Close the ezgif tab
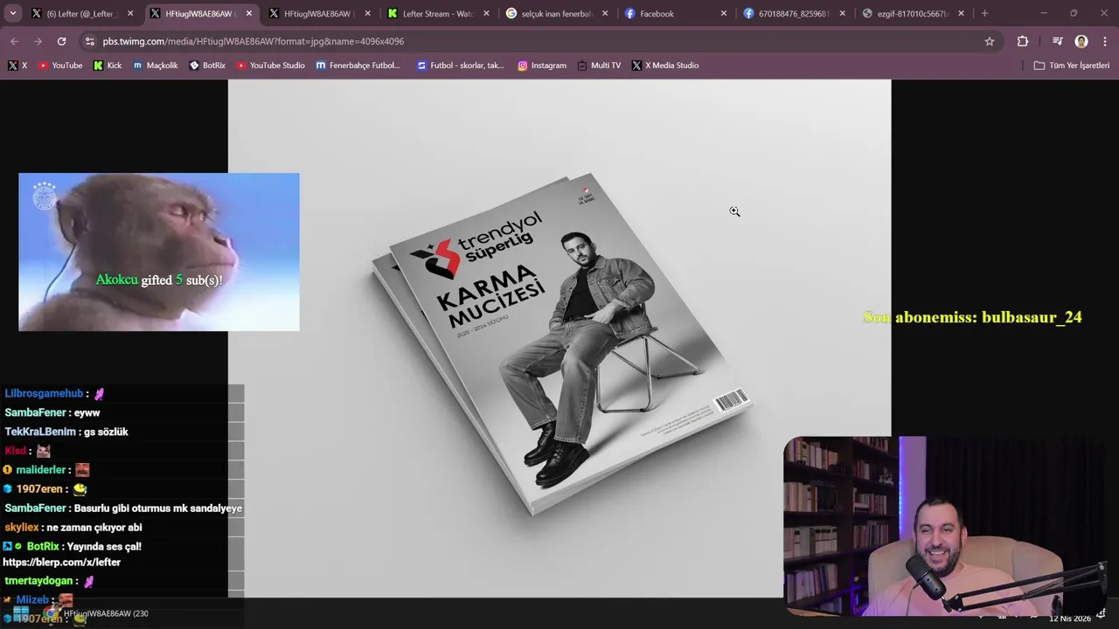 [961, 13]
